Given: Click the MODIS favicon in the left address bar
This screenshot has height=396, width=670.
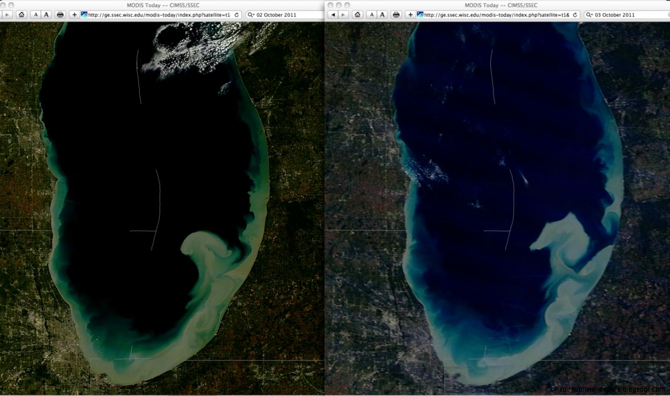Looking at the screenshot, I should [x=83, y=15].
